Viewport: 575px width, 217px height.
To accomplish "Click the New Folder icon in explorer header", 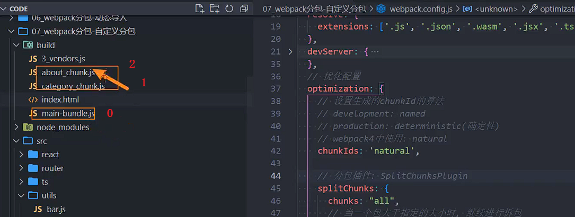I will (x=215, y=8).
